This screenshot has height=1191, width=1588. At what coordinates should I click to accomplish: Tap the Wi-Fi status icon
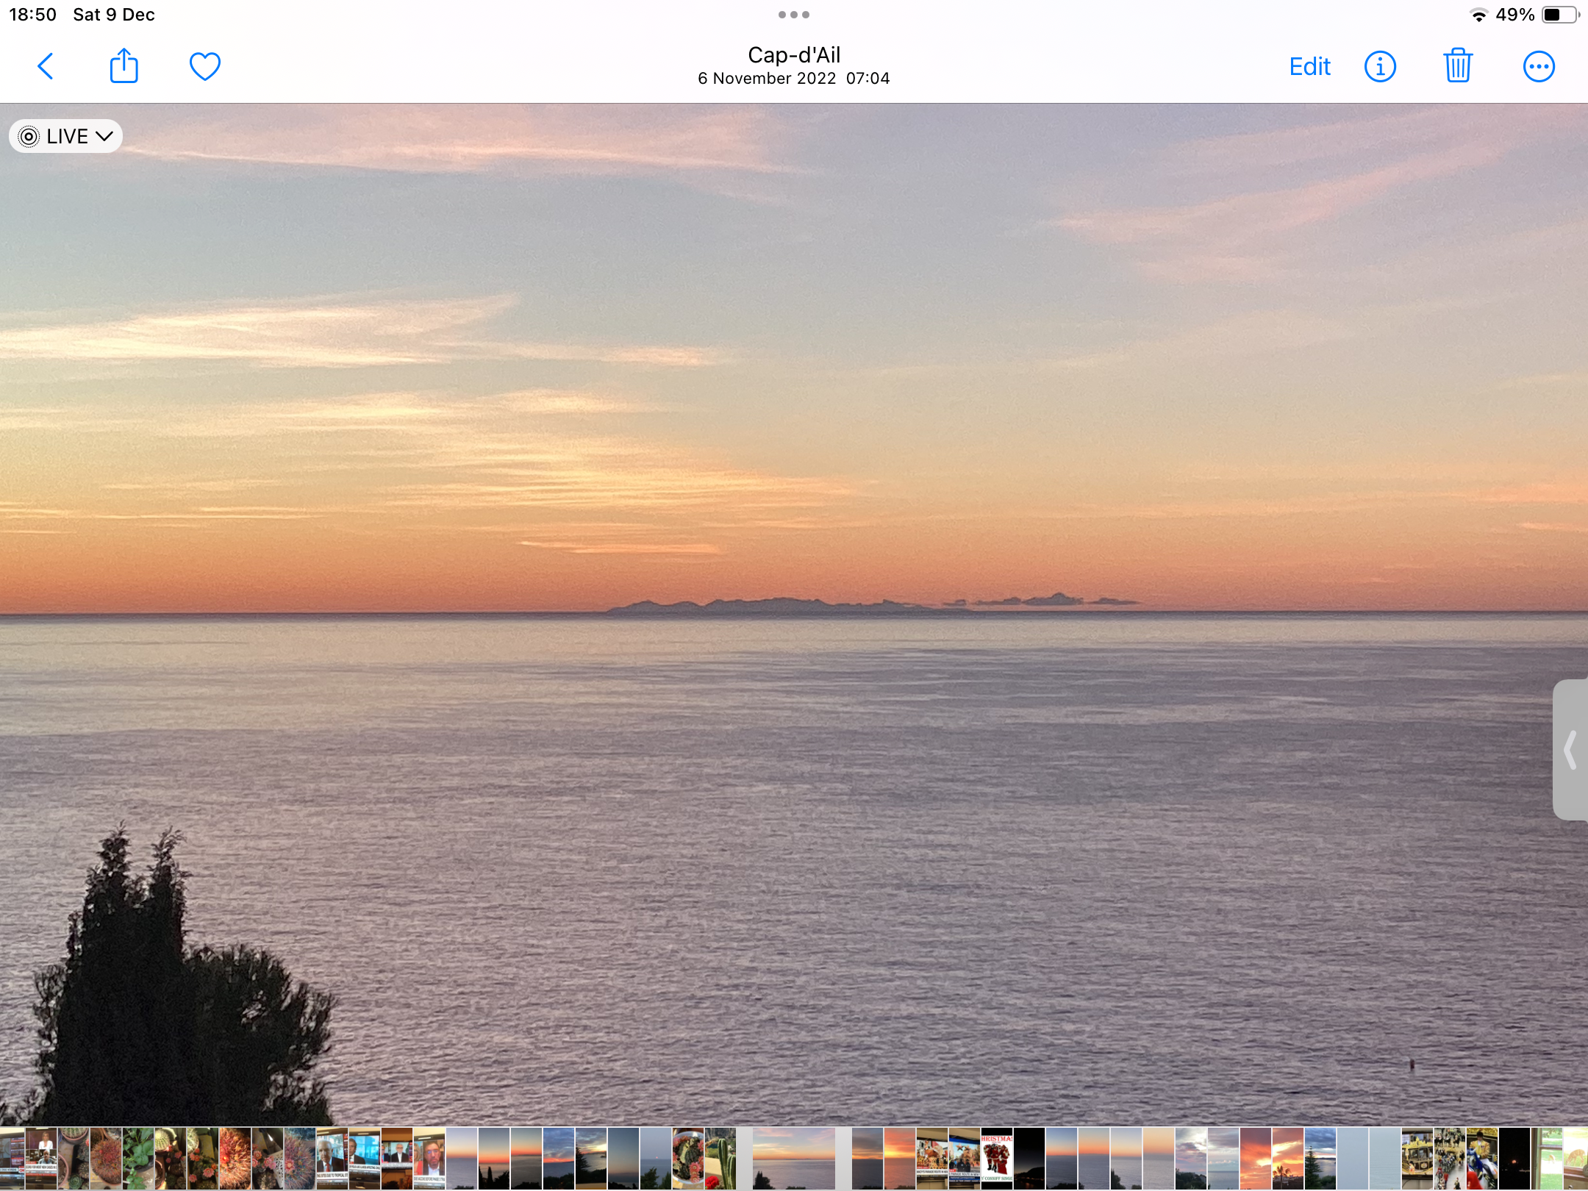coord(1478,15)
